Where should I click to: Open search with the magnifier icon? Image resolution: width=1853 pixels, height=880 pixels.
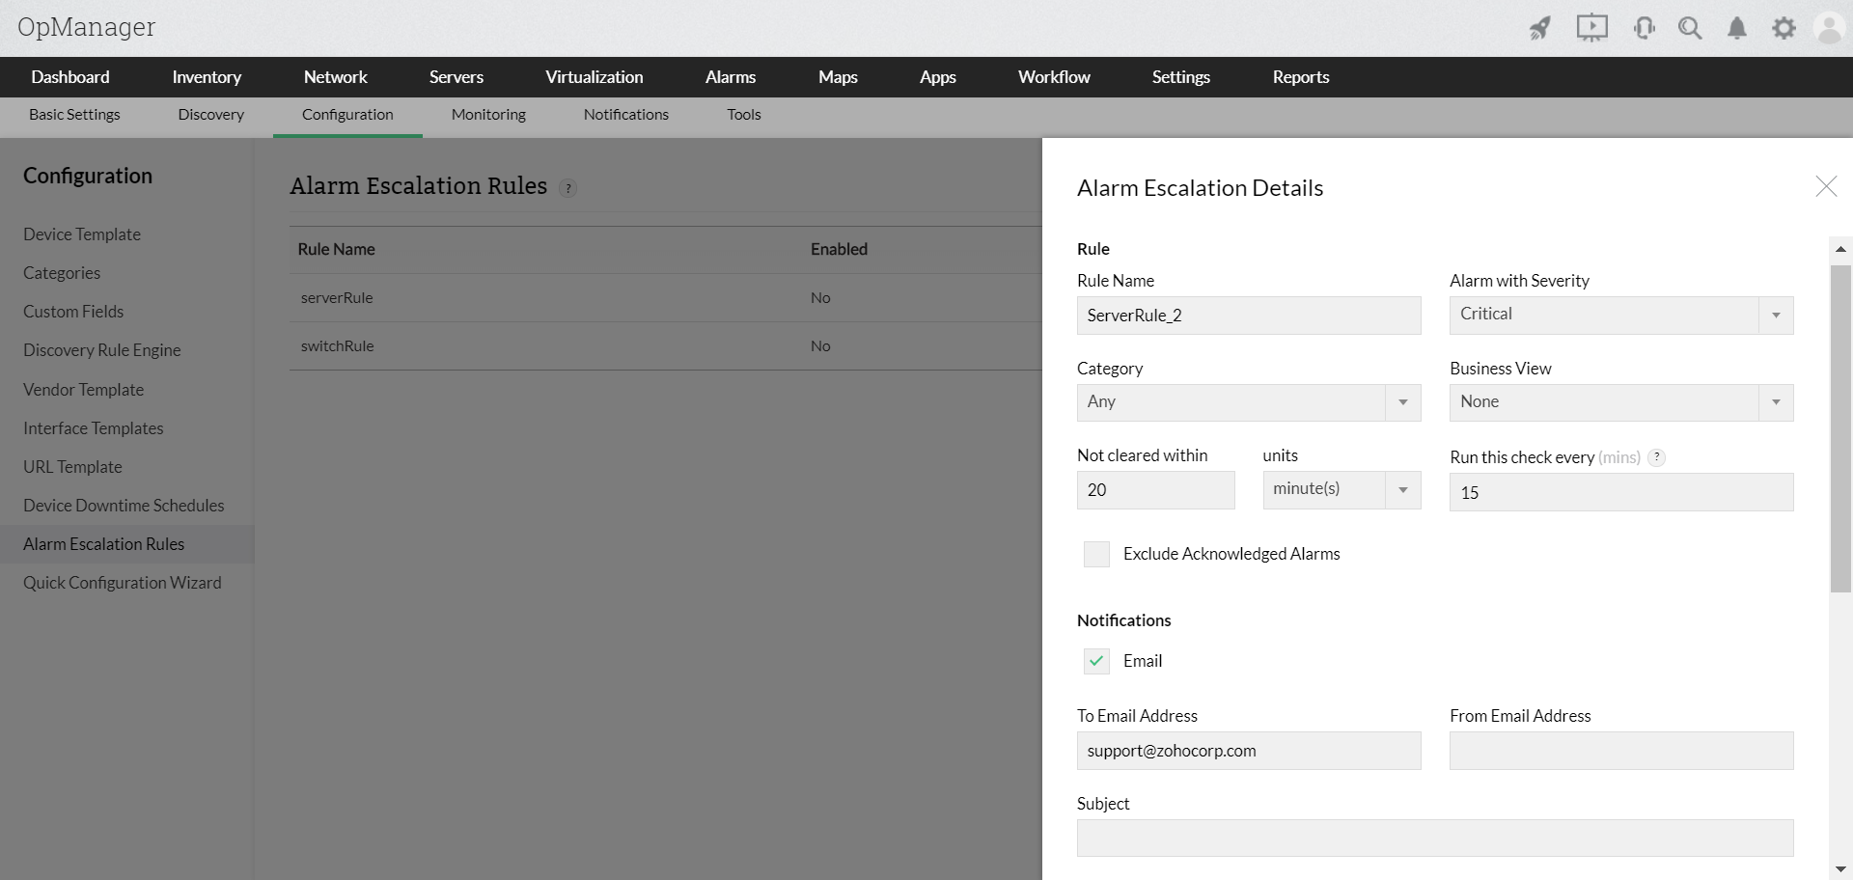coord(1690,28)
